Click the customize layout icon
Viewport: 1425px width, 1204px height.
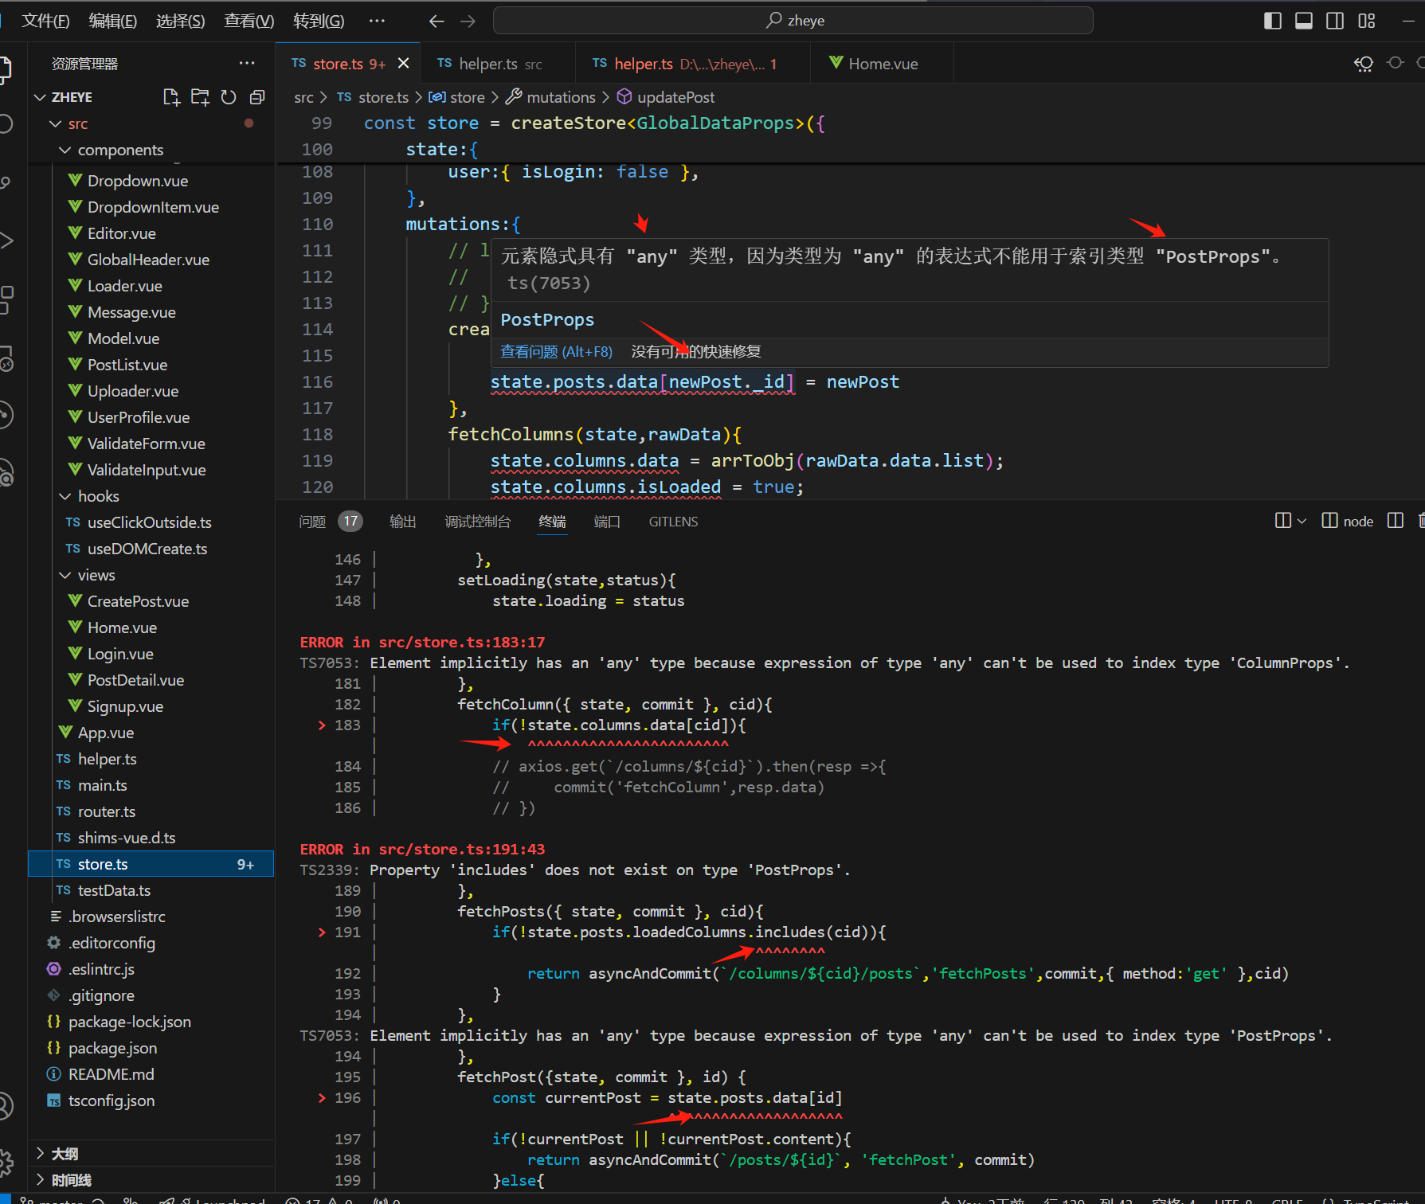(1367, 21)
